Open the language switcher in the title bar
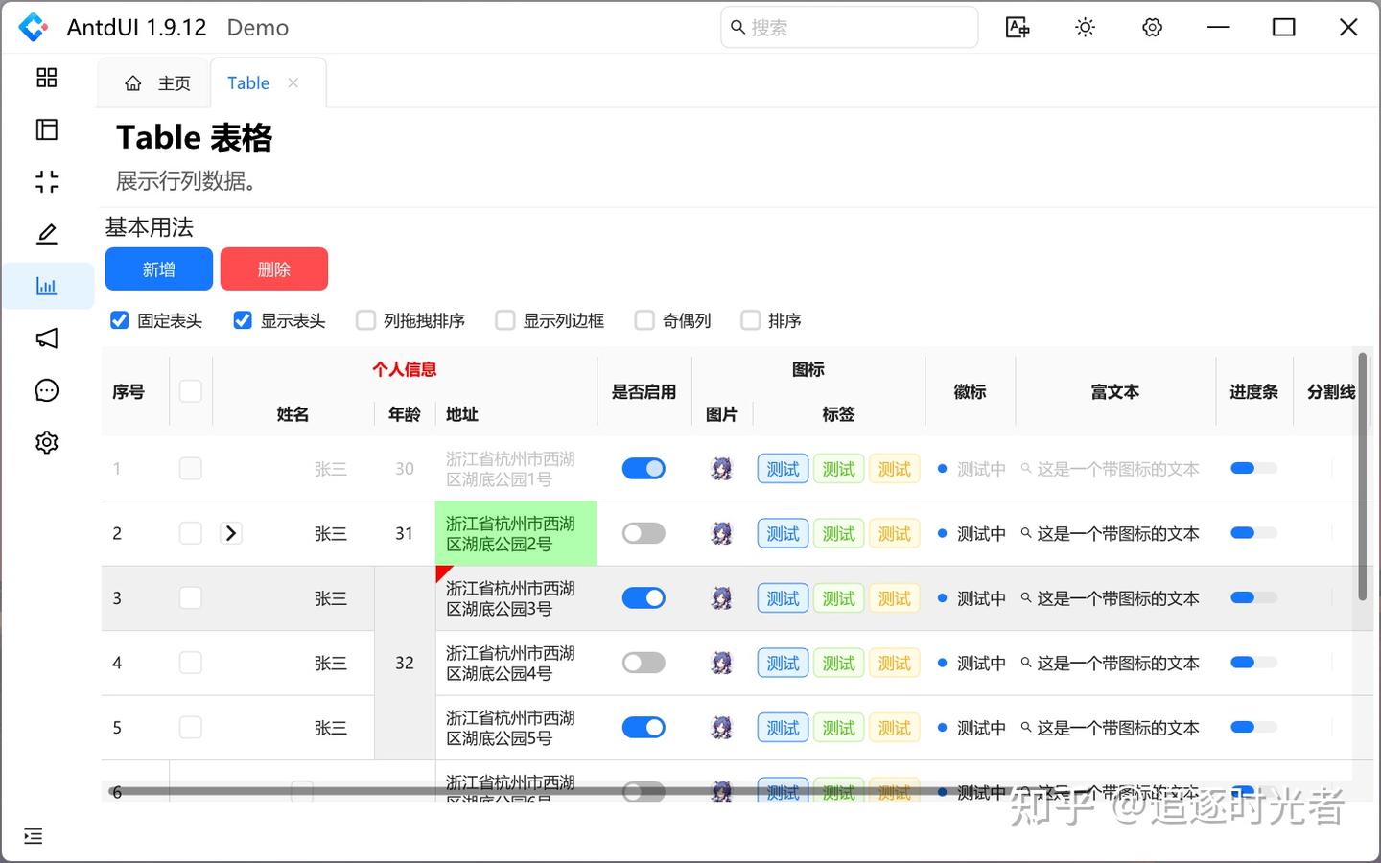Viewport: 1381px width, 863px height. [x=1018, y=27]
